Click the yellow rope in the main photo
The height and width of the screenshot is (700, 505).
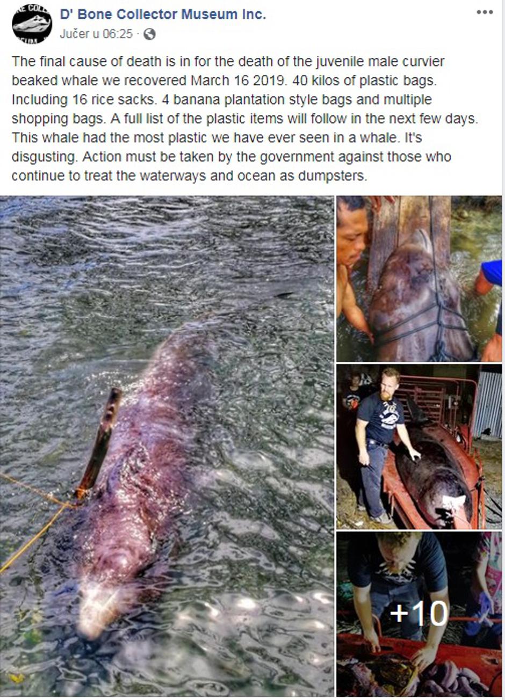[x=32, y=515]
